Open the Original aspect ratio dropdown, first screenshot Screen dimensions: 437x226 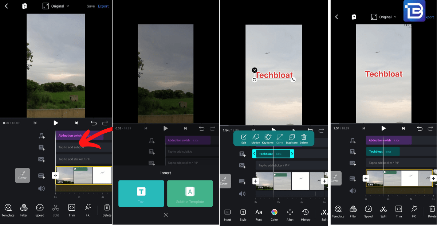56,6
